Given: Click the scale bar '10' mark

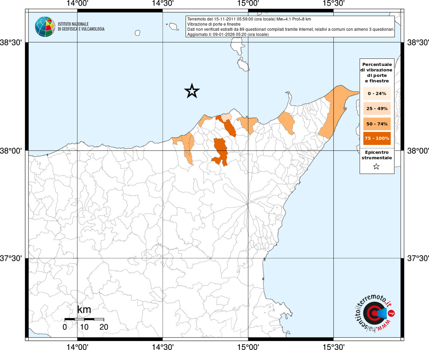Looking at the screenshot, I should point(84,327).
